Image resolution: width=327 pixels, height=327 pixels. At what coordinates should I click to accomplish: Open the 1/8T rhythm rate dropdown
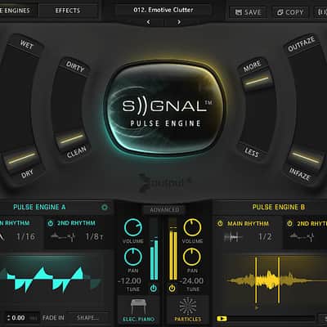(94, 236)
